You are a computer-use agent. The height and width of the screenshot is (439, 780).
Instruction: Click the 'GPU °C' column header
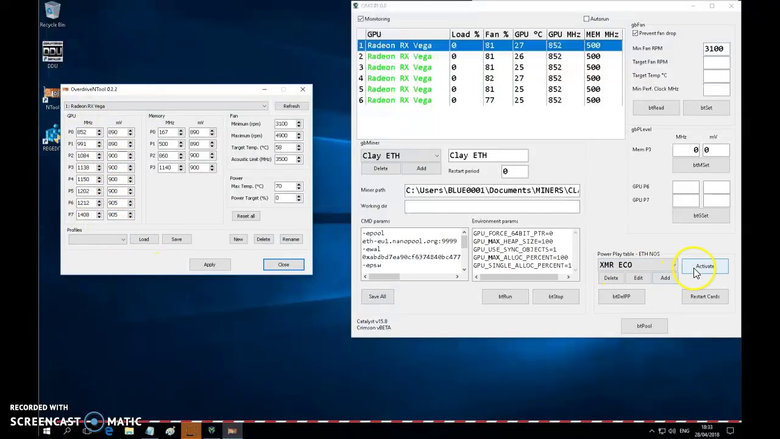tap(528, 35)
